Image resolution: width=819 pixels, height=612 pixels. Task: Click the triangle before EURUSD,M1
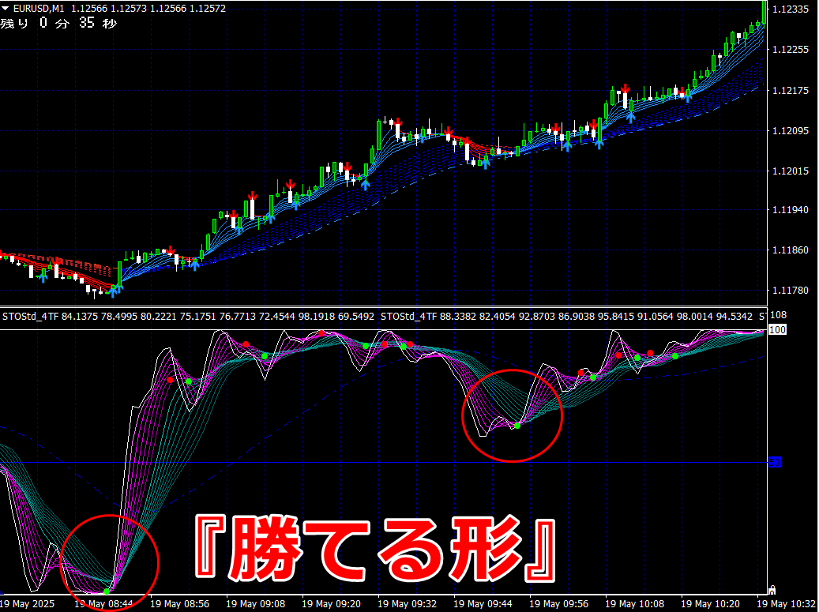[x=6, y=9]
